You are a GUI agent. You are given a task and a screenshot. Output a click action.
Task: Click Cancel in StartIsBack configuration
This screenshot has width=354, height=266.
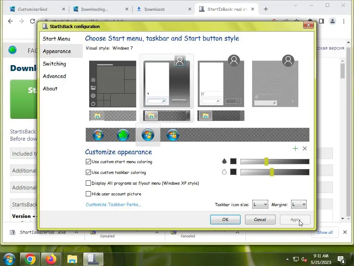(x=260, y=219)
